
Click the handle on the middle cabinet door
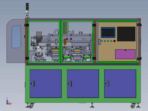[71, 84]
